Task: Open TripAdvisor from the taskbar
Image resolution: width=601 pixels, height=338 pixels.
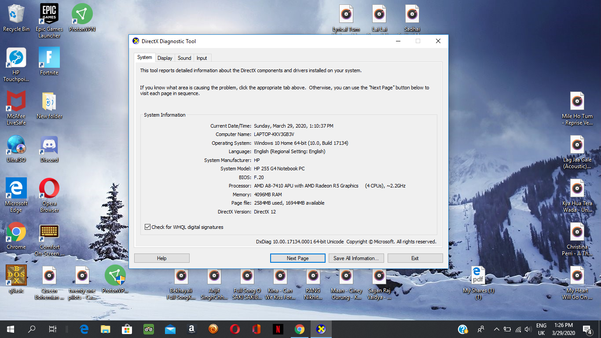Action: coord(148,329)
